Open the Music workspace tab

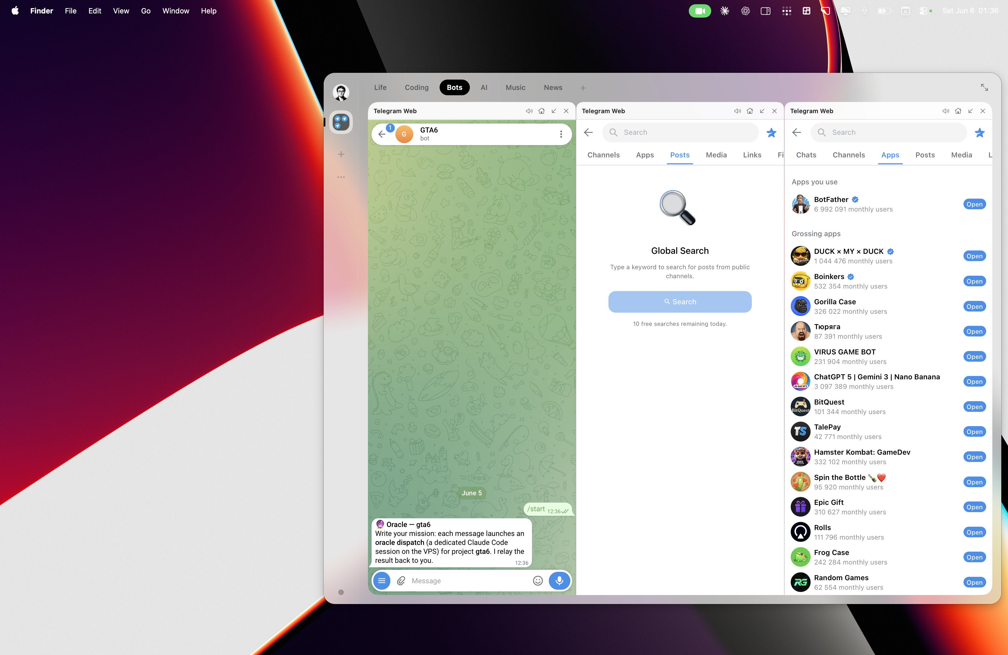515,88
